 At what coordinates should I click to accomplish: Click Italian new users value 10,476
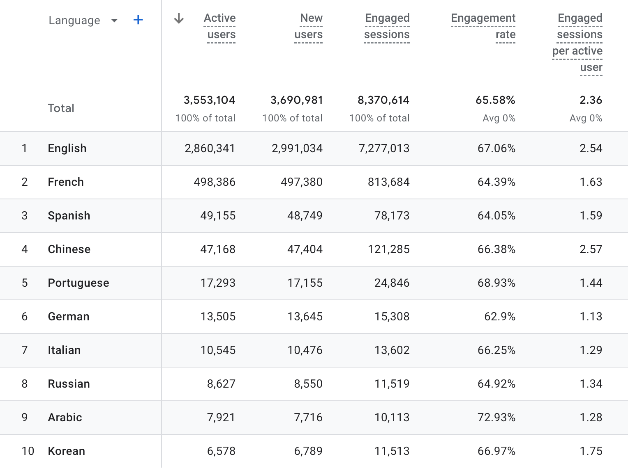305,350
